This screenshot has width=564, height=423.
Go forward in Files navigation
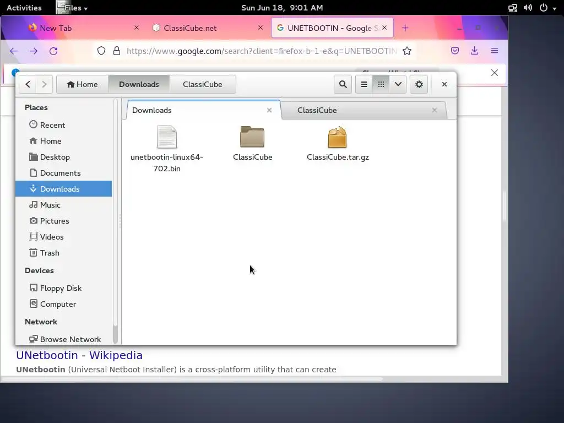44,84
